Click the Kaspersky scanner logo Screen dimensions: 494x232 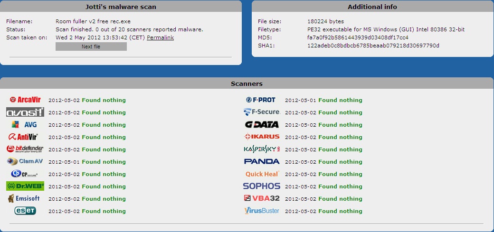click(x=262, y=149)
